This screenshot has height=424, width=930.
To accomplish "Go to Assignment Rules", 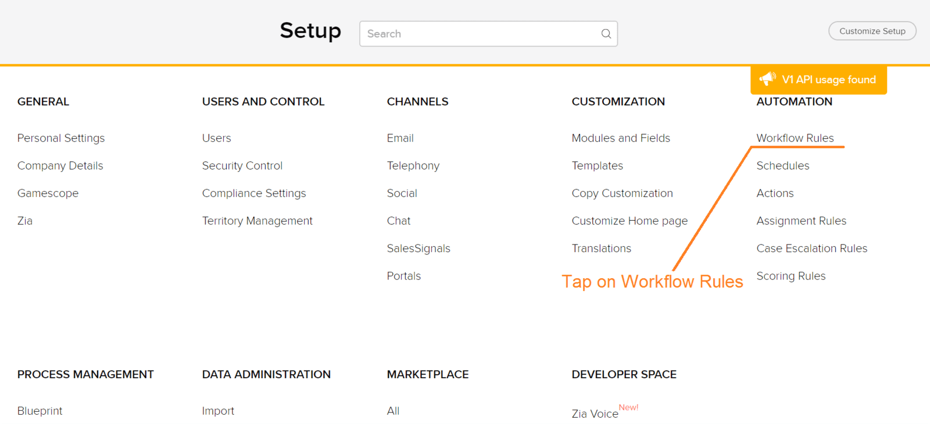I will coord(802,221).
